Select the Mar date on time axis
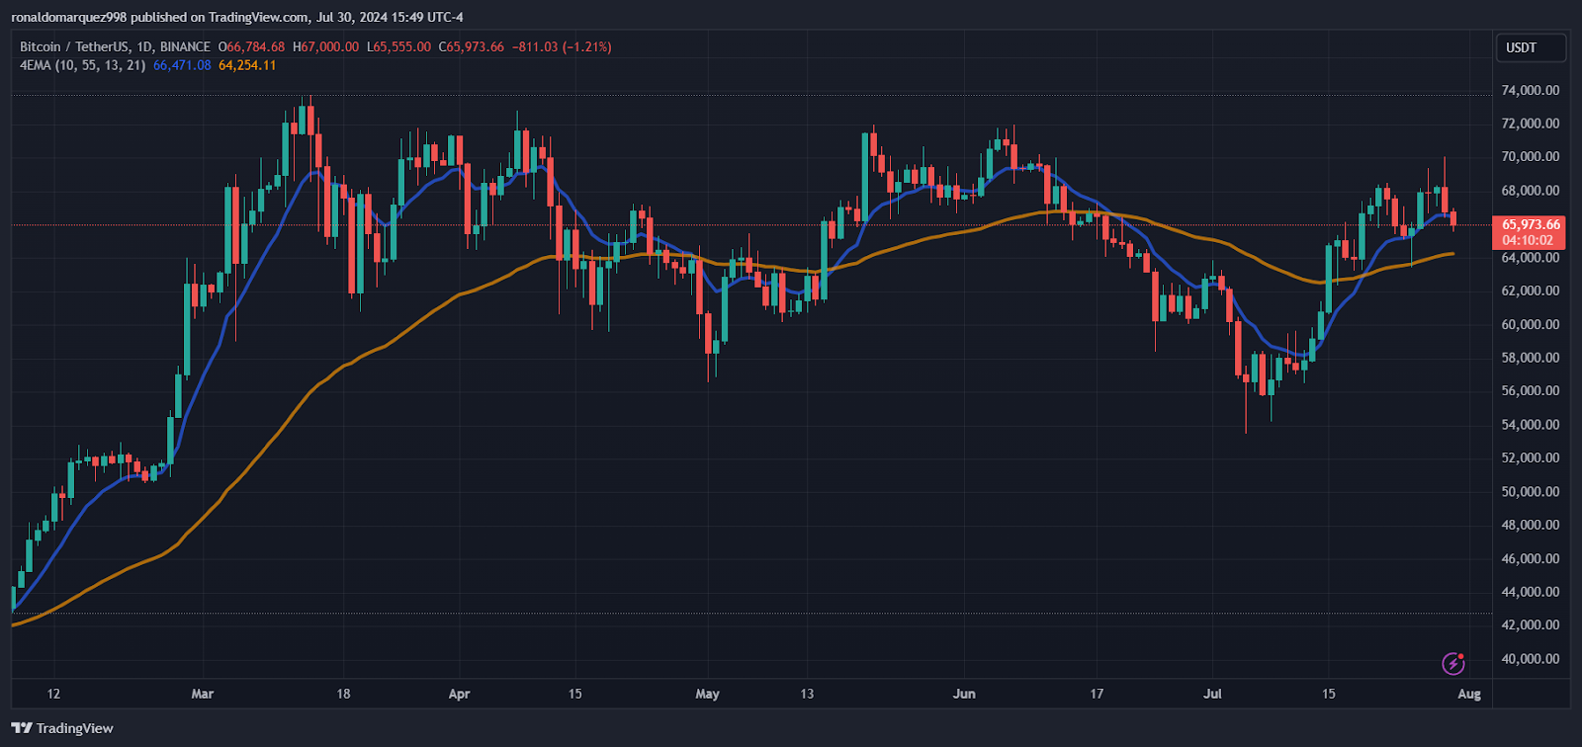This screenshot has height=747, width=1582. (x=202, y=694)
